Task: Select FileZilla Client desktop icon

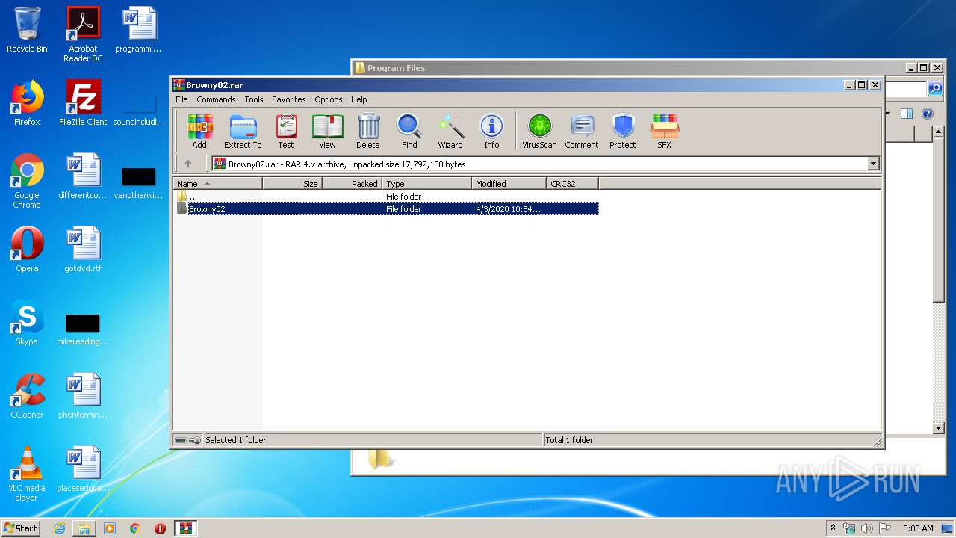Action: coord(83,103)
